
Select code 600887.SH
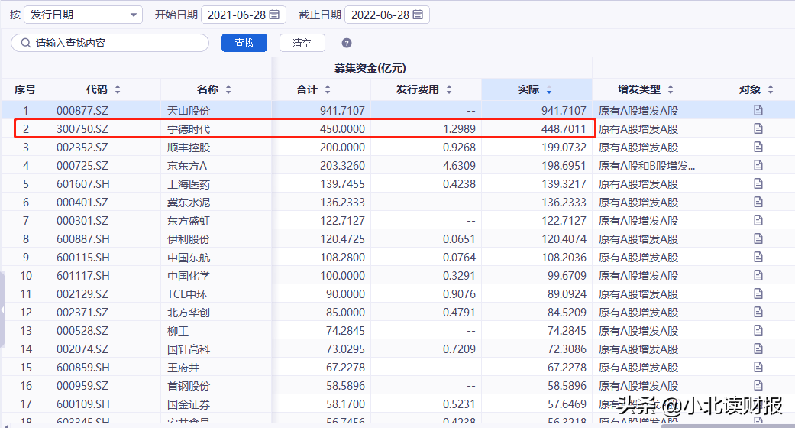(83, 239)
